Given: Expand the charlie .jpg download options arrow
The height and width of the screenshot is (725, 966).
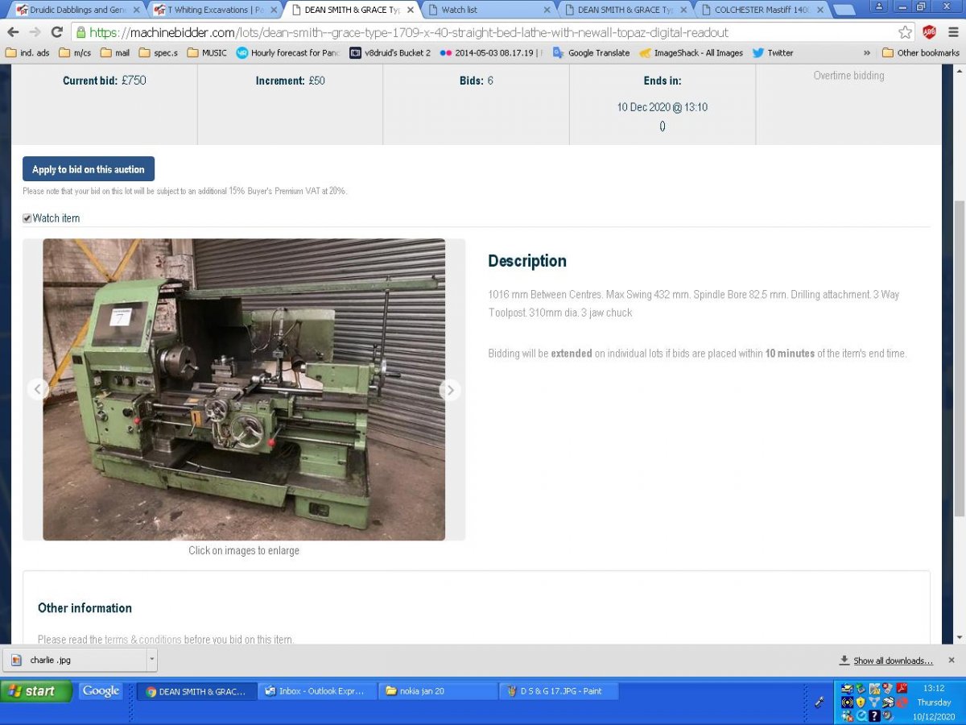Looking at the screenshot, I should point(151,660).
